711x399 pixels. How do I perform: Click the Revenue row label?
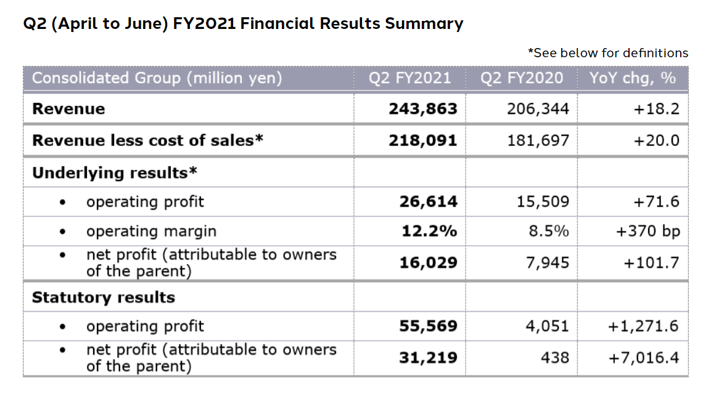pyautogui.click(x=68, y=109)
